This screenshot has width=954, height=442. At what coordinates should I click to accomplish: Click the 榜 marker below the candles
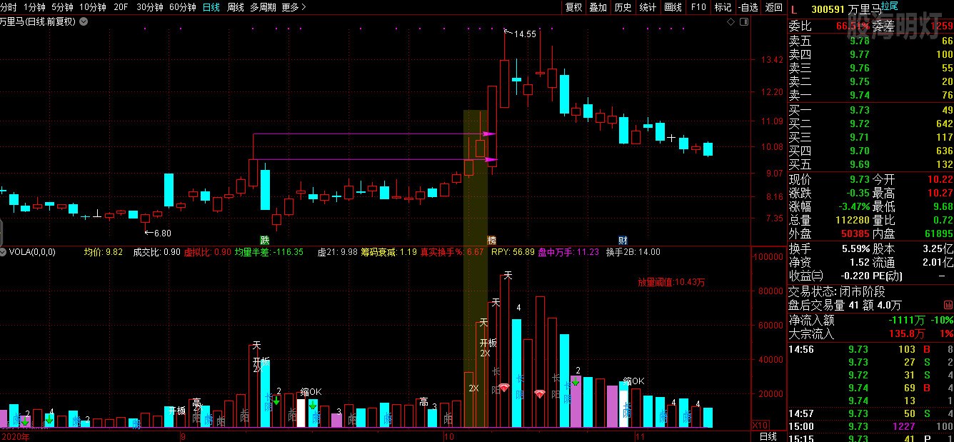491,239
